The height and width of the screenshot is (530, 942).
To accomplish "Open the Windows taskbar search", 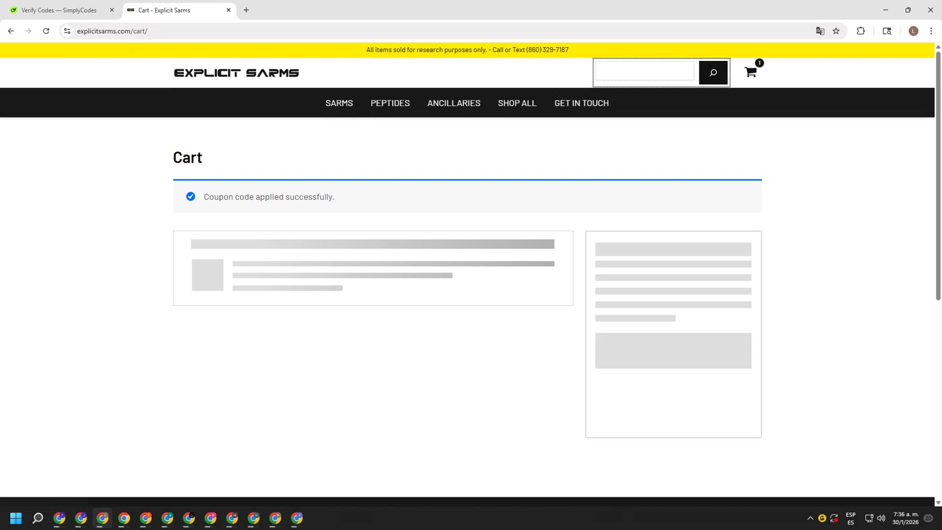I will pos(38,518).
